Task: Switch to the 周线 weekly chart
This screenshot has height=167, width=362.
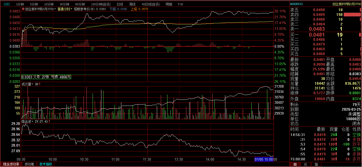Action: click(x=132, y=4)
